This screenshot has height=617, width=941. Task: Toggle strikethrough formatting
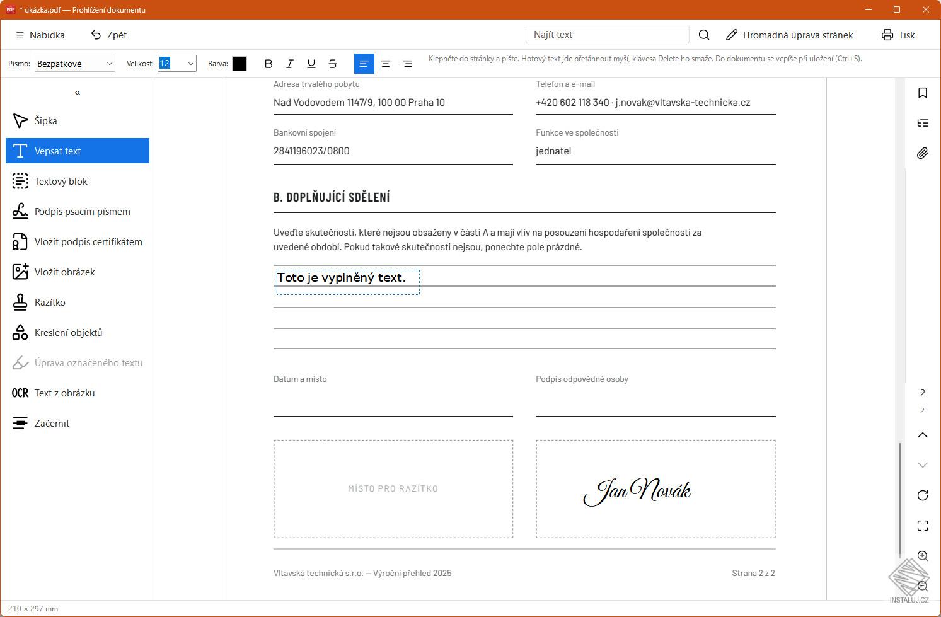(x=333, y=64)
